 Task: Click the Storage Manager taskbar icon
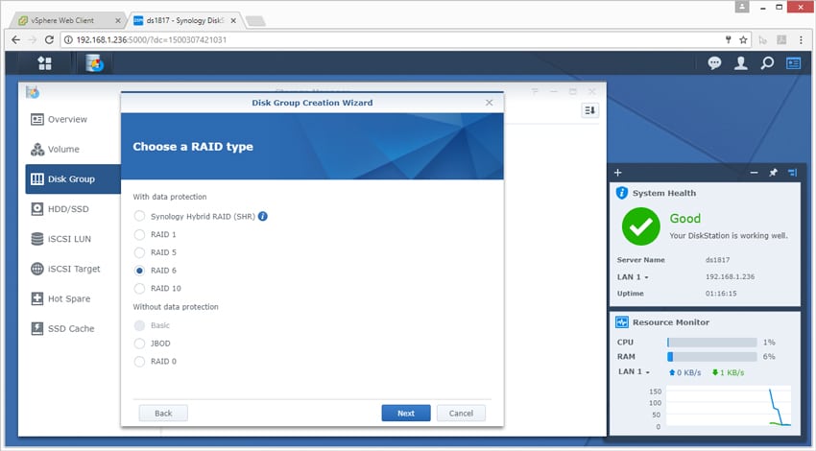click(94, 63)
